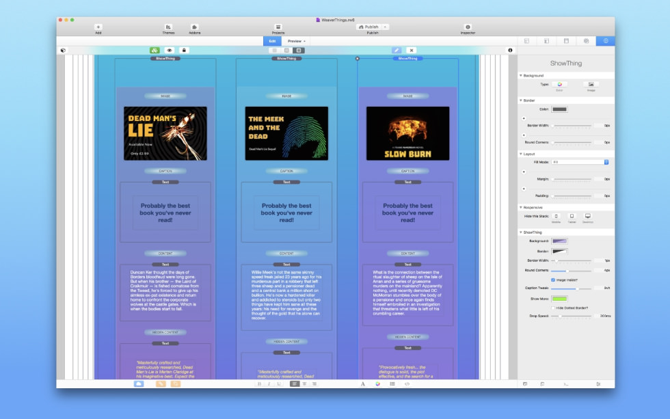The width and height of the screenshot is (670, 419).
Task: Adjust the Caption Tweak slider
Action: coord(572,288)
